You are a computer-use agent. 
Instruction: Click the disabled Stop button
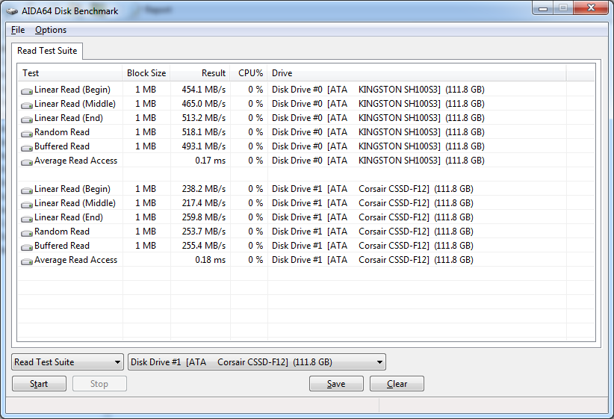tap(99, 384)
